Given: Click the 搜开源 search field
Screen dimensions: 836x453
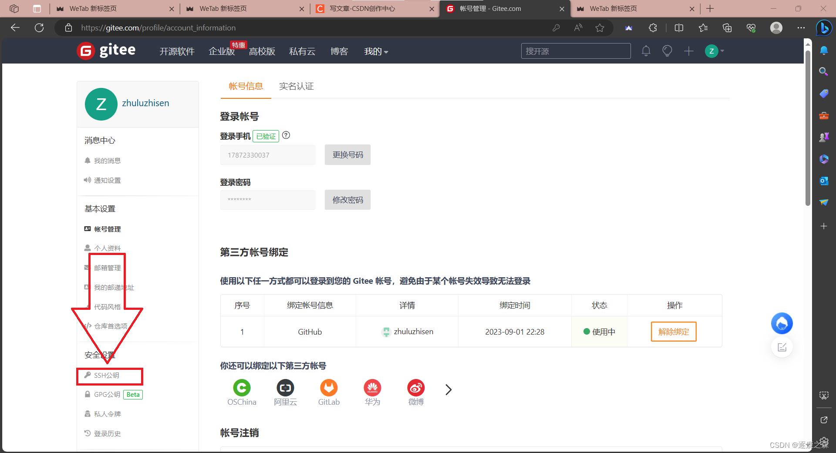Looking at the screenshot, I should point(576,51).
